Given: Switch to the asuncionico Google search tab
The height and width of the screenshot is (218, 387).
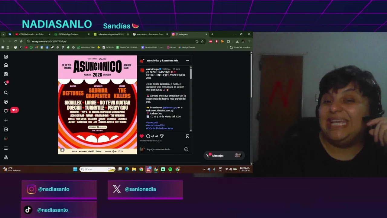Looking at the screenshot, I should pos(150,34).
